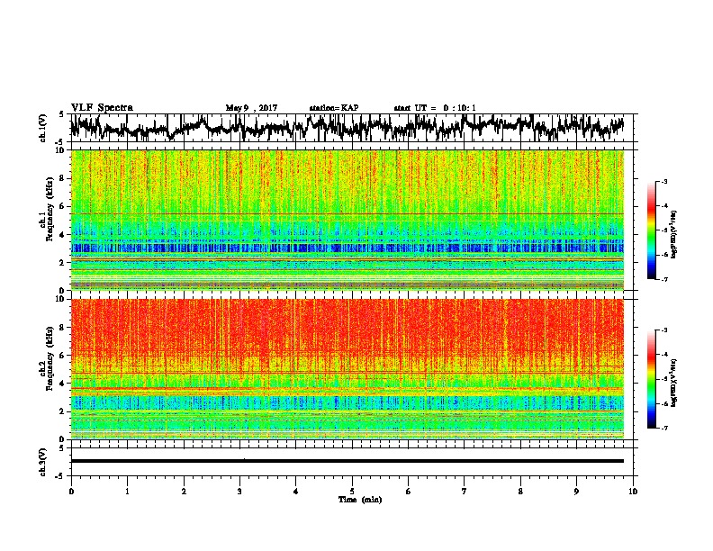Click the ch.1 spectrogram color scale bar
Screen dimensions: 713x551
pyautogui.click(x=652, y=230)
